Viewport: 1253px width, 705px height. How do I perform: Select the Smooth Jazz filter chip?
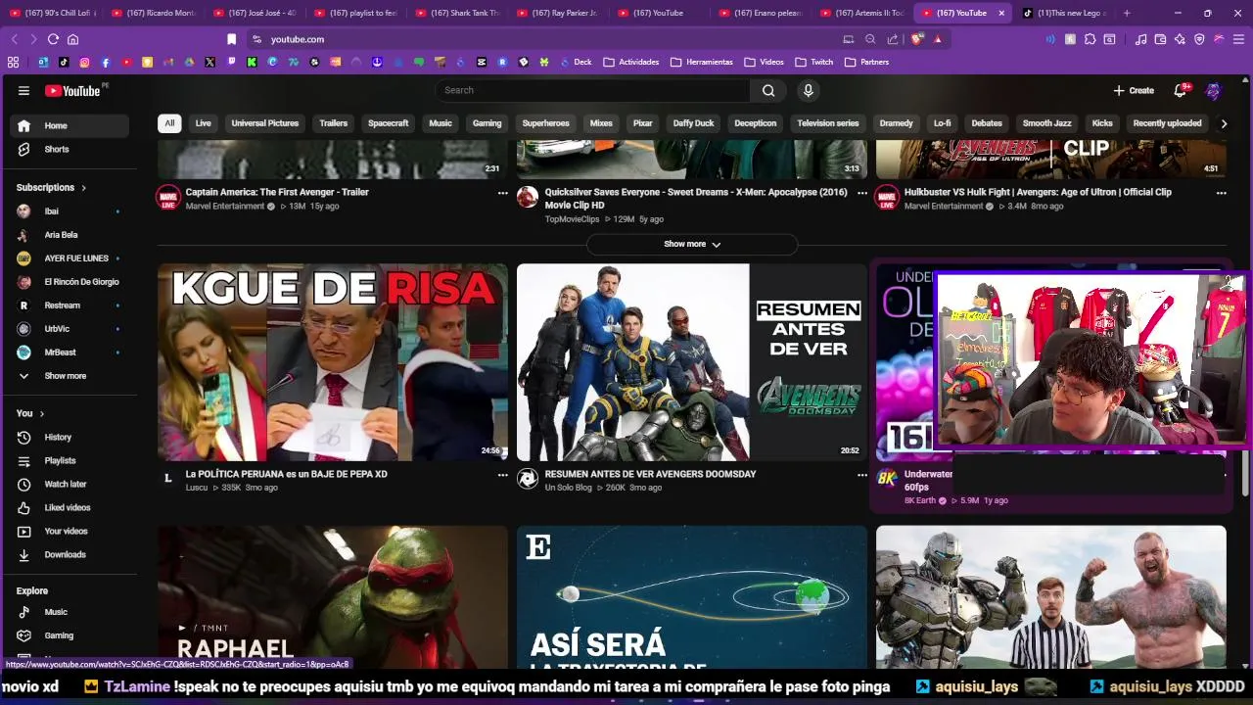click(x=1046, y=123)
